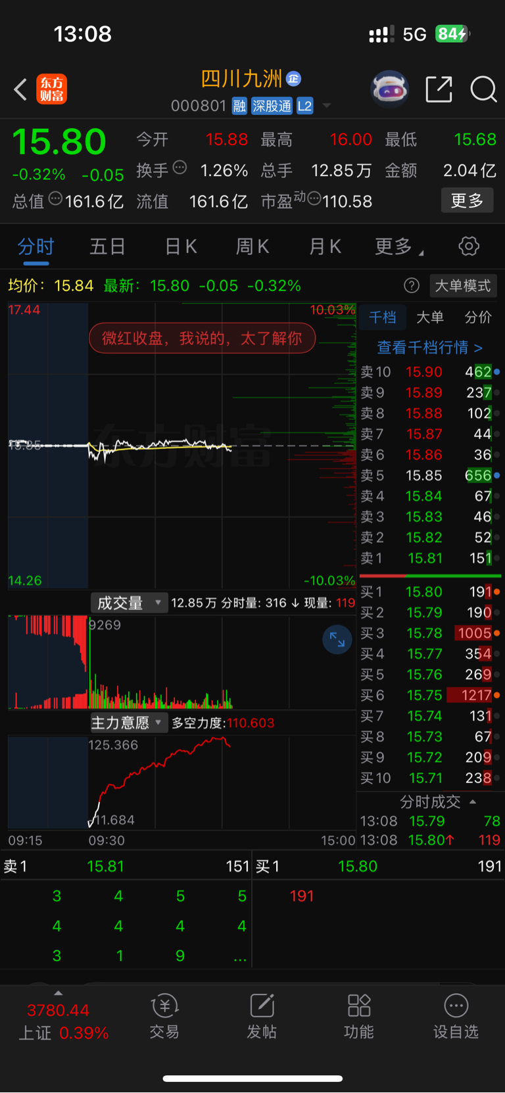
Task: Select the 分价 tab
Action: [x=478, y=317]
